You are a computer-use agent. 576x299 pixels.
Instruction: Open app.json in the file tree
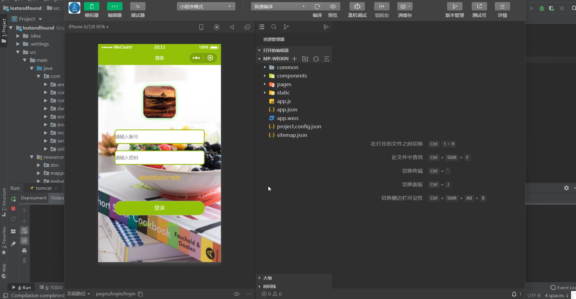pos(287,110)
